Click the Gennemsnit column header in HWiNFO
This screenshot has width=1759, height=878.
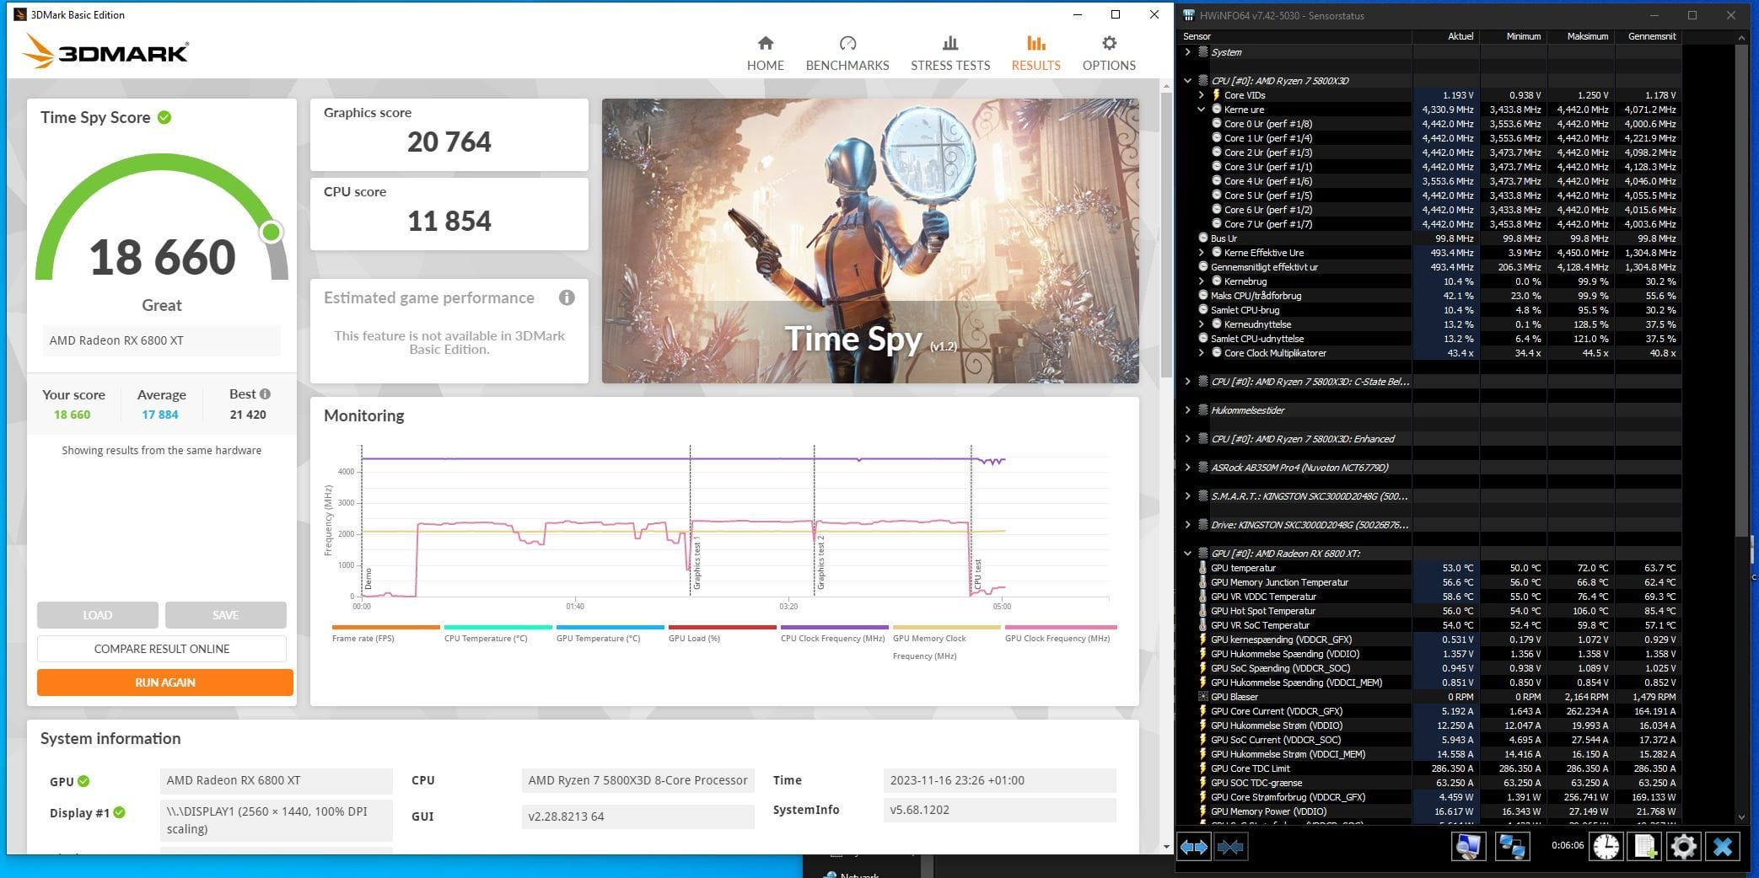1649,36
